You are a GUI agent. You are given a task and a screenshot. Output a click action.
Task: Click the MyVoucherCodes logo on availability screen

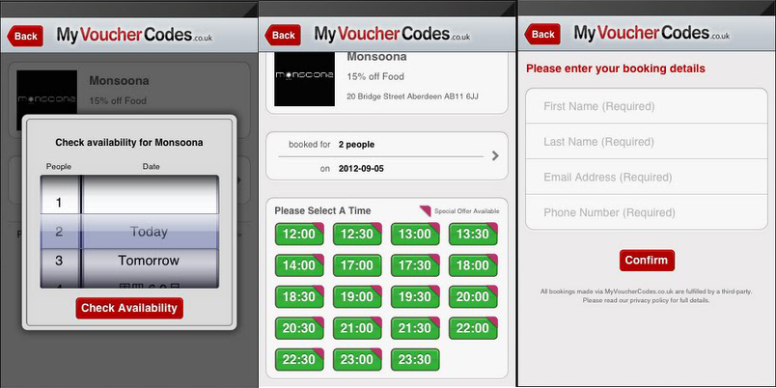click(134, 35)
